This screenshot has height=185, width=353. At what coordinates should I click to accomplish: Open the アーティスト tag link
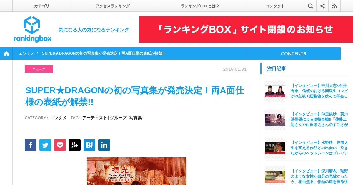94,118
